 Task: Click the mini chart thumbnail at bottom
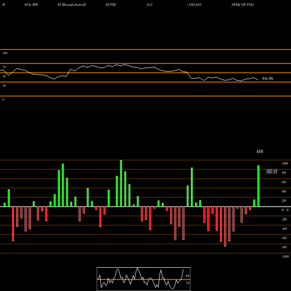click(144, 279)
